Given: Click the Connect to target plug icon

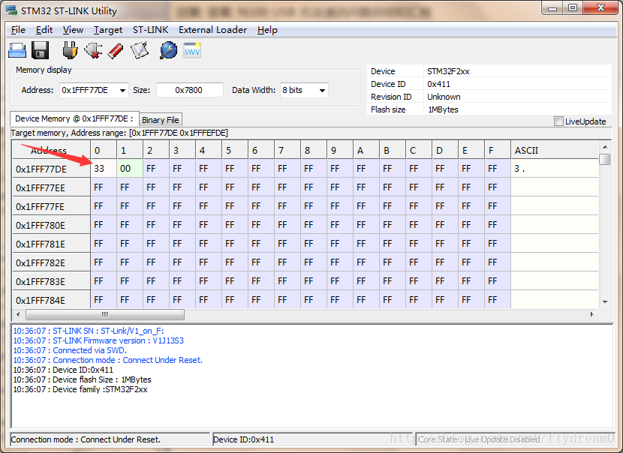Looking at the screenshot, I should (70, 50).
